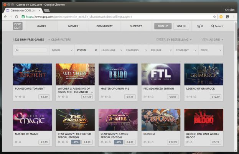
Task: Open the shopping cart
Action: [x=200, y=26]
